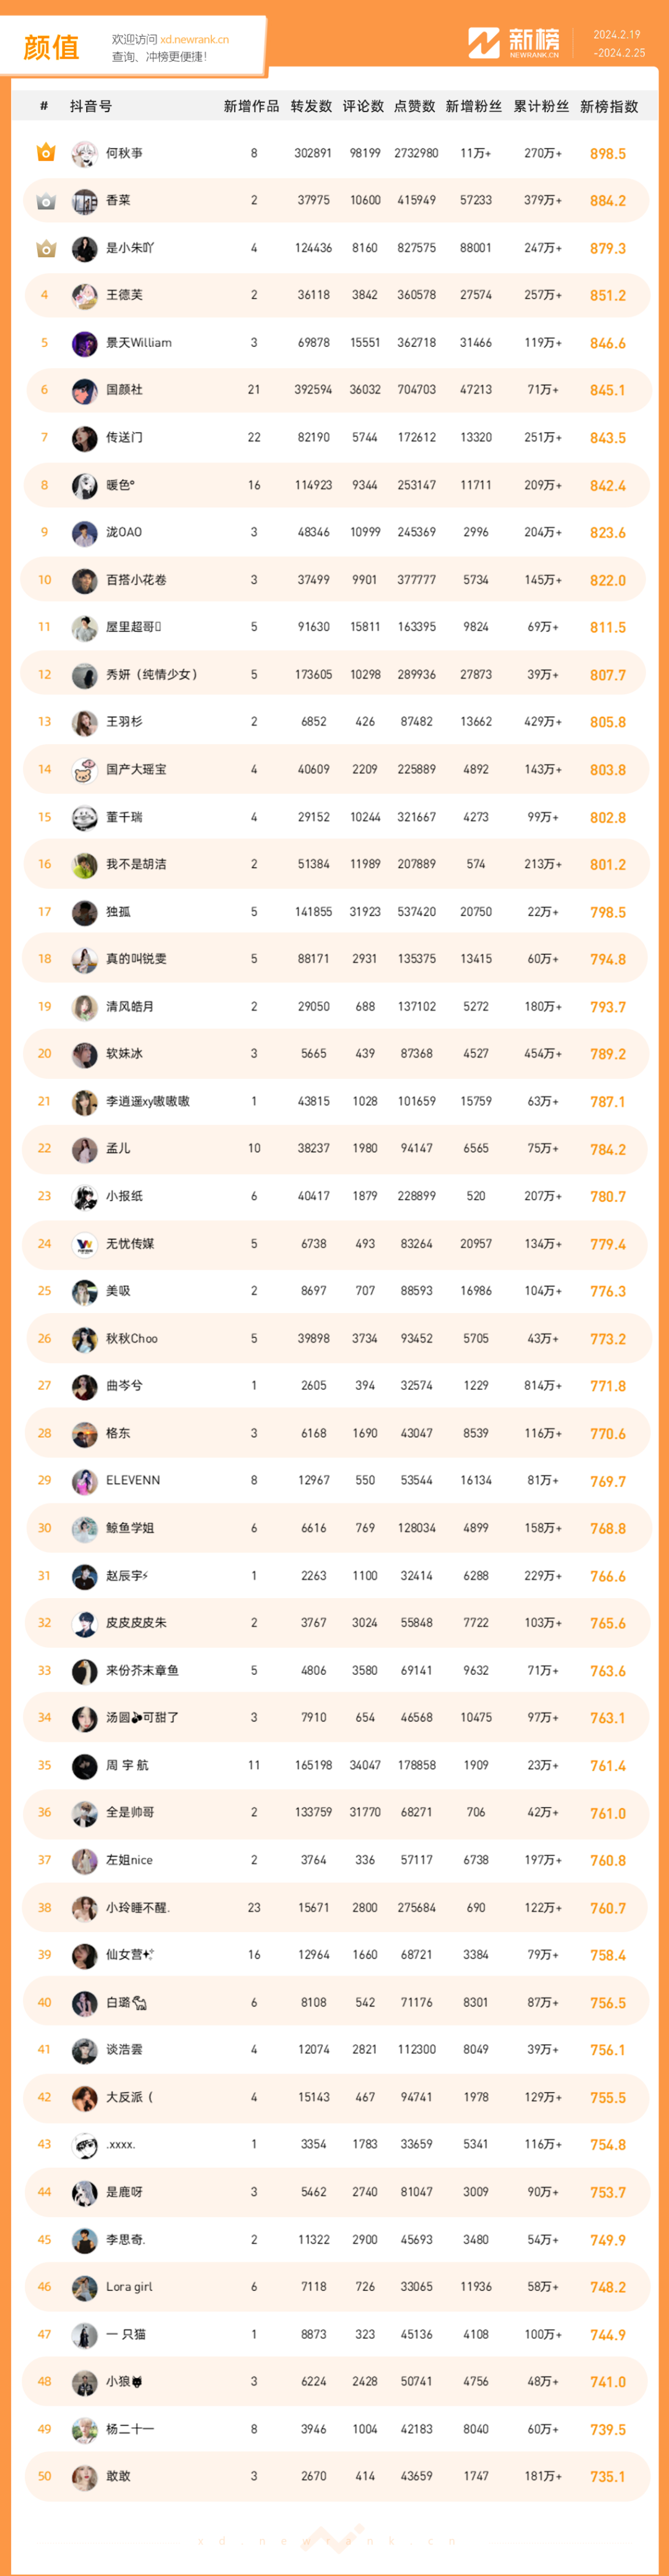The width and height of the screenshot is (669, 2576).
Task: Open the account name 景天William
Action: pyautogui.click(x=139, y=343)
